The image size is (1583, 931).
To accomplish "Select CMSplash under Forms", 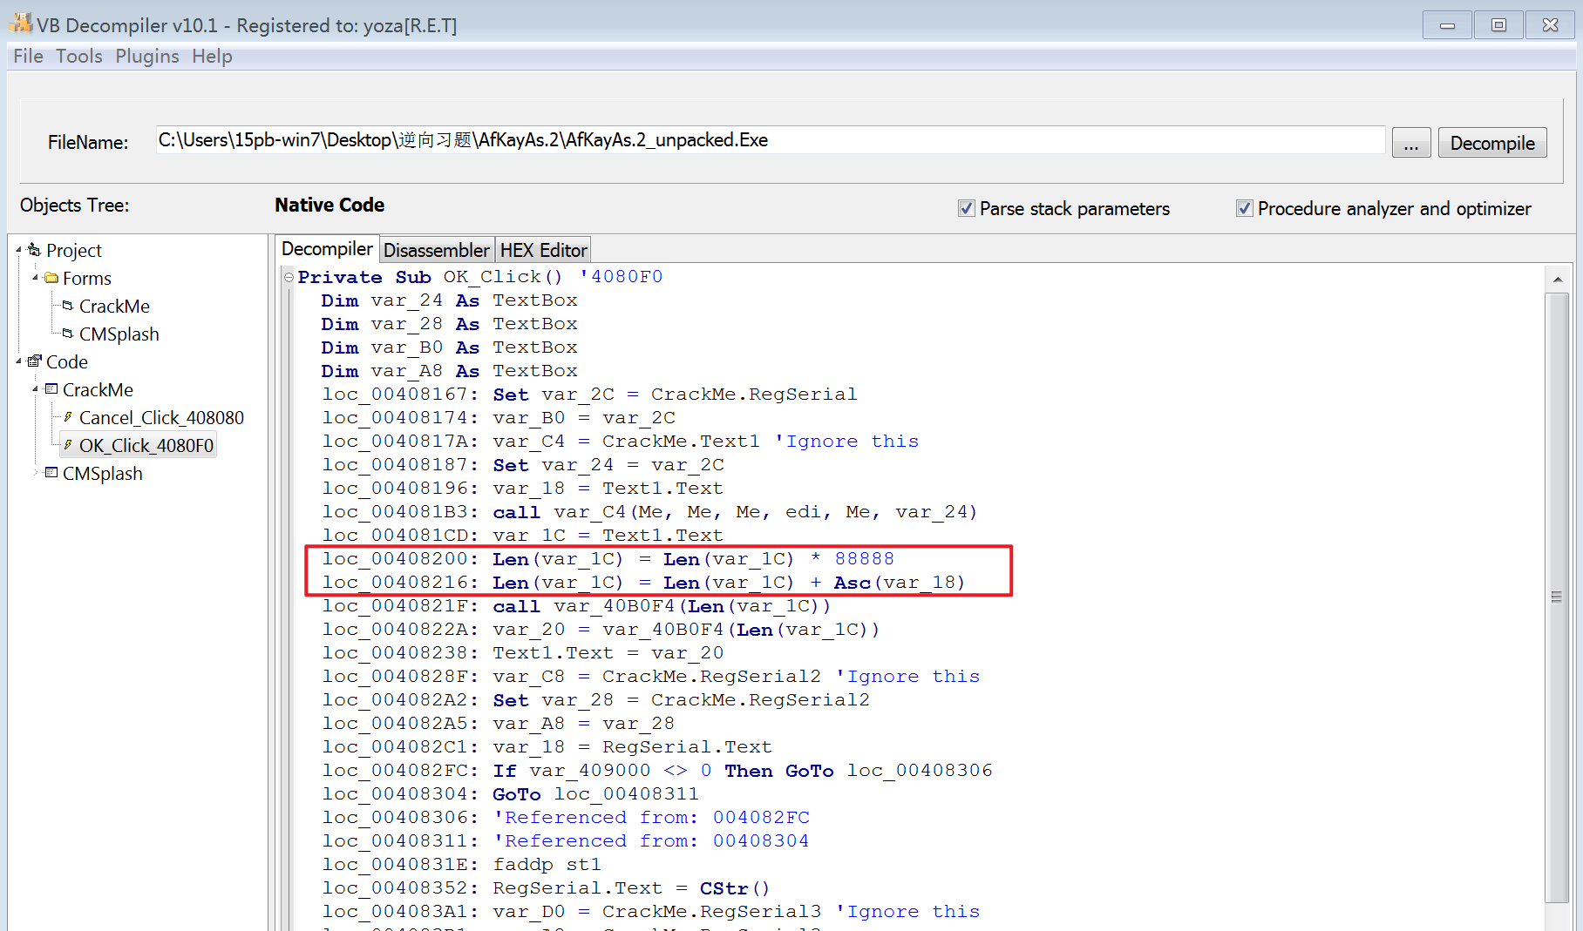I will tap(119, 334).
